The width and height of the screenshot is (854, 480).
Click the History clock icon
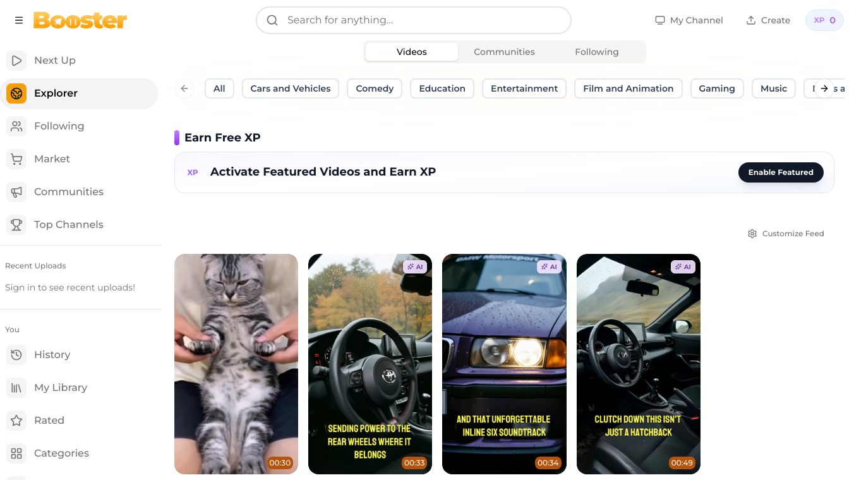tap(16, 355)
